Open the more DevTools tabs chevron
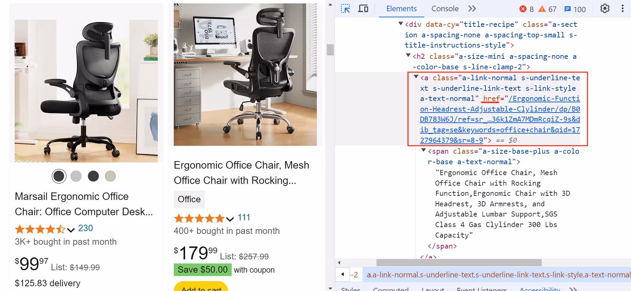This screenshot has width=631, height=291. [472, 8]
